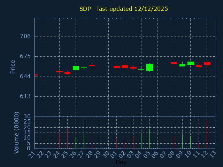The width and height of the screenshot is (223, 167).
Task: Select the red candlestick on day 25
Action: [x=67, y=73]
